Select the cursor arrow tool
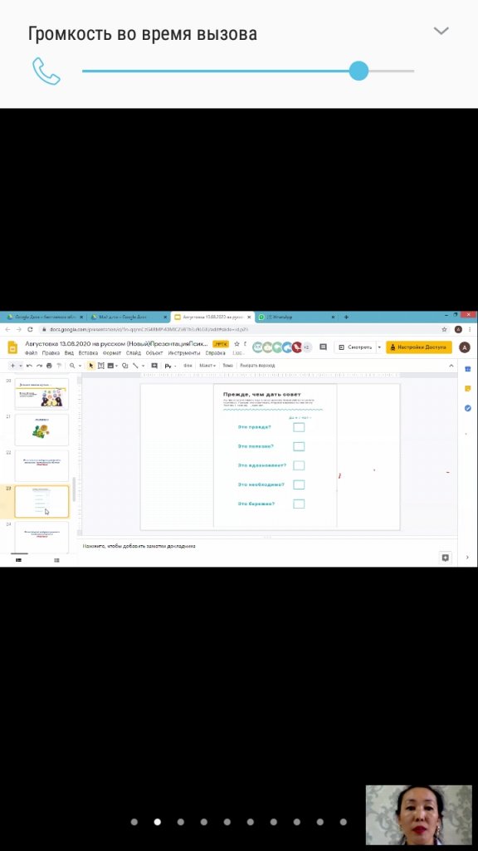This screenshot has height=851, width=478. coord(90,366)
